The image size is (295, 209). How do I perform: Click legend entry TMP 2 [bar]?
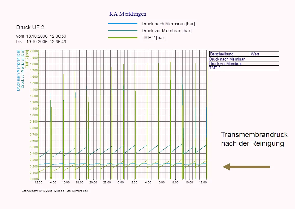pyautogui.click(x=154, y=38)
